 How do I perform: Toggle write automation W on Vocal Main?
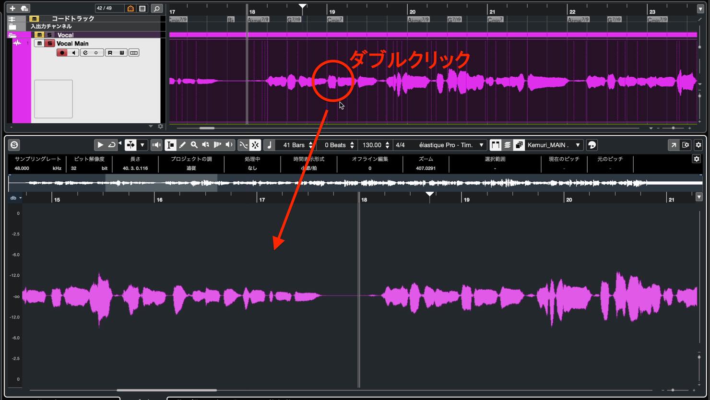coord(122,53)
